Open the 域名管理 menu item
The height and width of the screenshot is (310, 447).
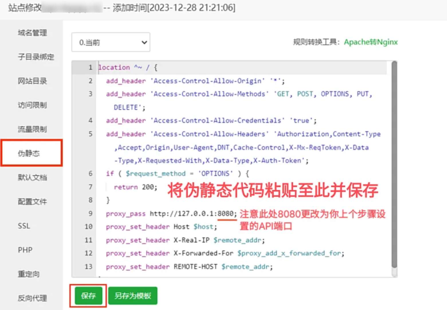point(32,33)
